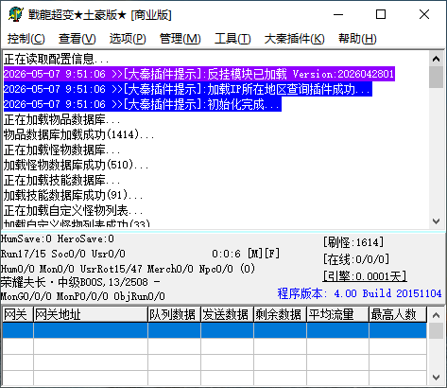This screenshot has width=447, height=388.
Task: Click the log pane scrollbar thumb
Action: tap(437, 77)
